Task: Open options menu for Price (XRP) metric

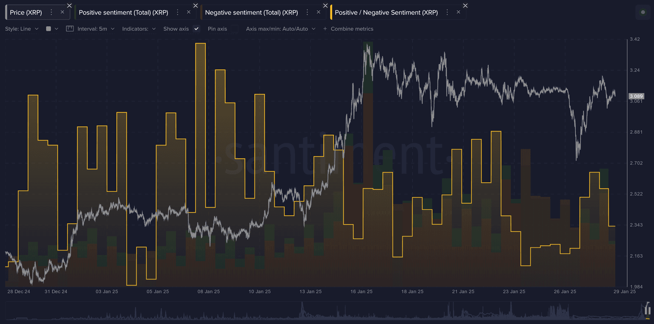Action: point(52,12)
